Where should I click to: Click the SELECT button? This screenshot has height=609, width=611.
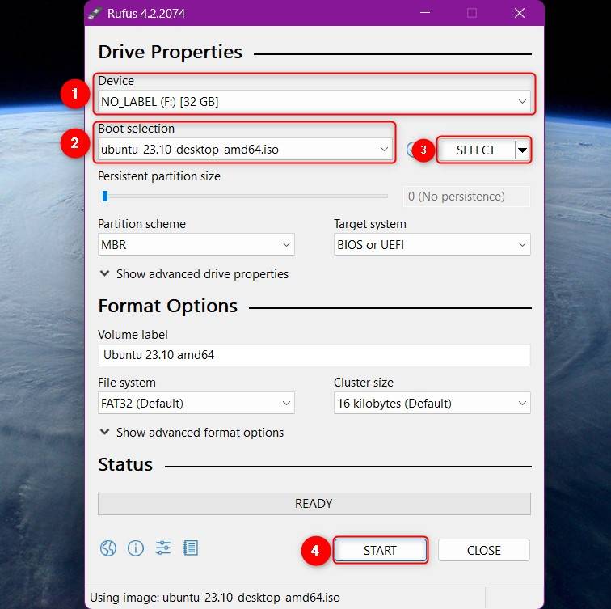(x=476, y=150)
